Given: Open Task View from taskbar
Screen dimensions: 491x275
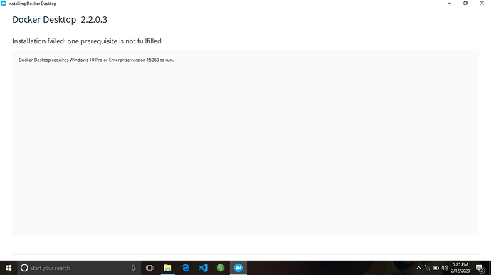Looking at the screenshot, I should click(149, 268).
